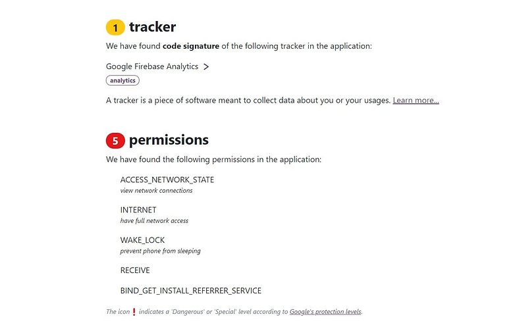The height and width of the screenshot is (323, 515).
Task: Click the yellow tracker count badge
Action: (115, 28)
